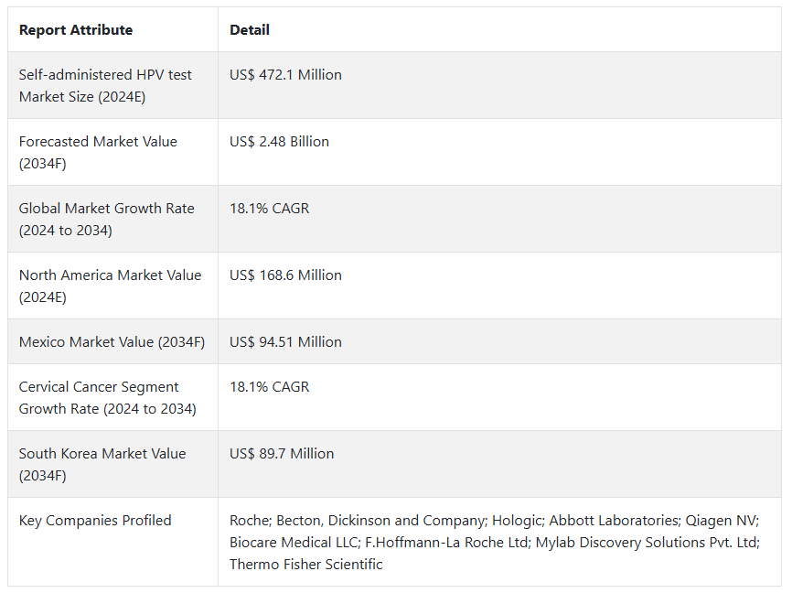Image resolution: width=792 pixels, height=593 pixels.
Task: Select the Cervical Cancer Segment Growth Rate cell
Action: click(x=107, y=398)
